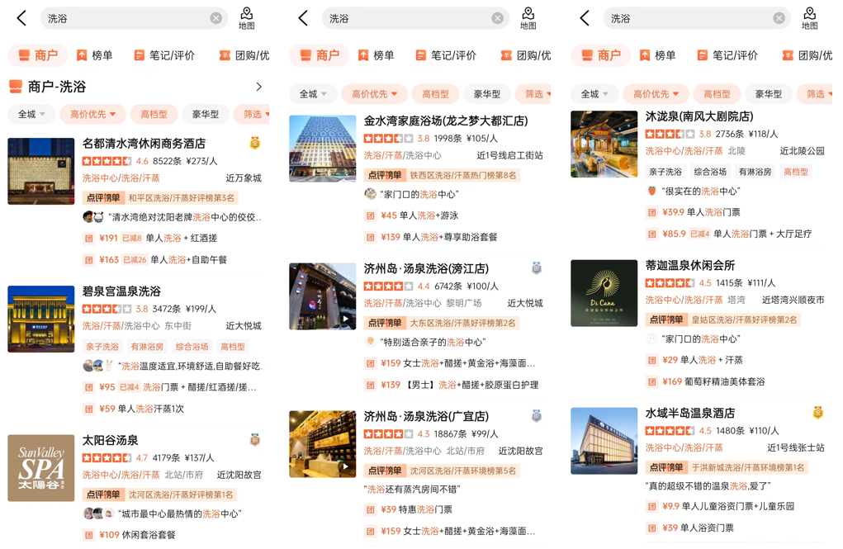Open the 高价优先 sort dropdown on the right screen

656,94
